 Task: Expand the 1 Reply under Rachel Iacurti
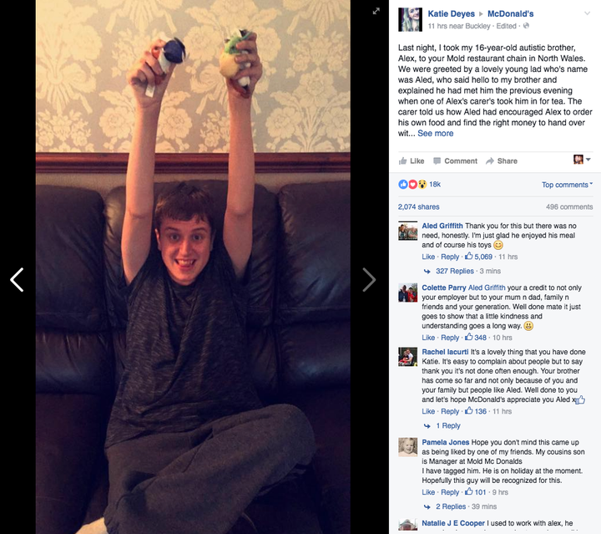(448, 426)
